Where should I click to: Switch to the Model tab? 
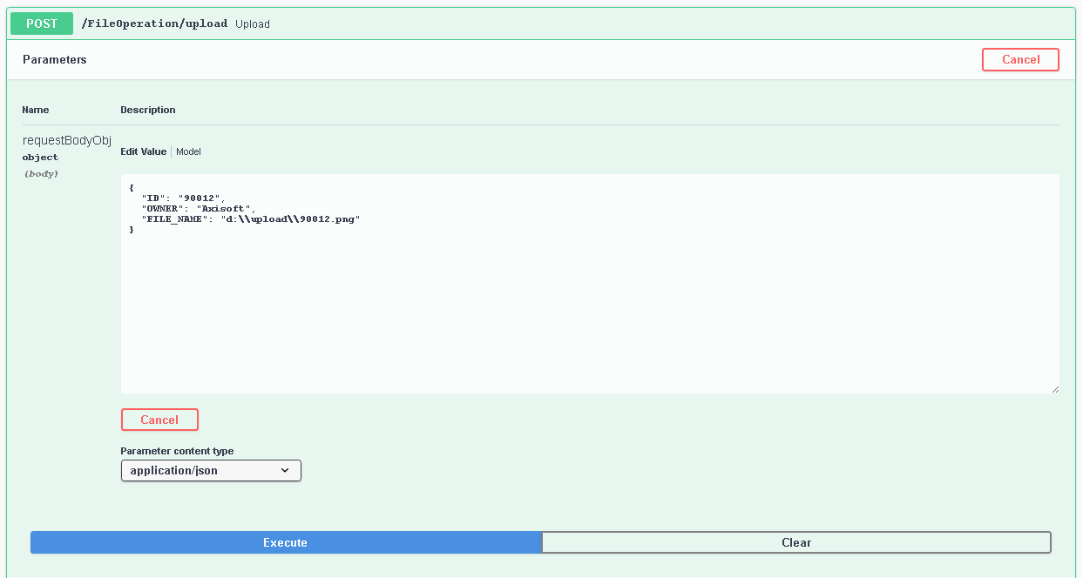point(188,151)
